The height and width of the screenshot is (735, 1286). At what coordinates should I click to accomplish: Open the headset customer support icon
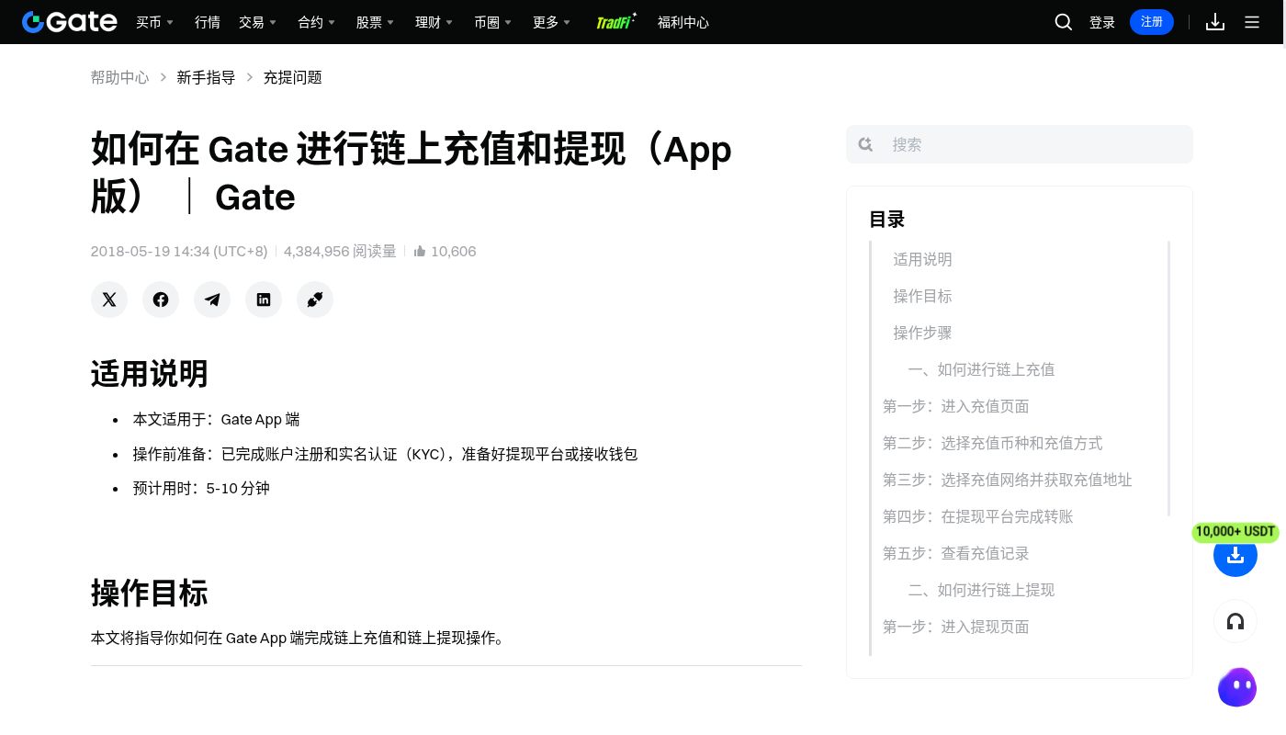[x=1235, y=621]
